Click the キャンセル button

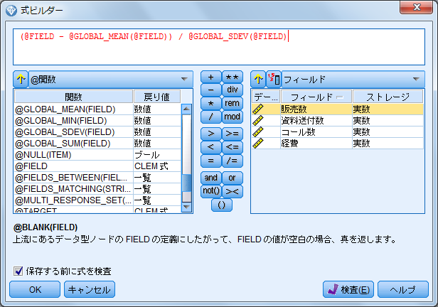[x=90, y=289]
